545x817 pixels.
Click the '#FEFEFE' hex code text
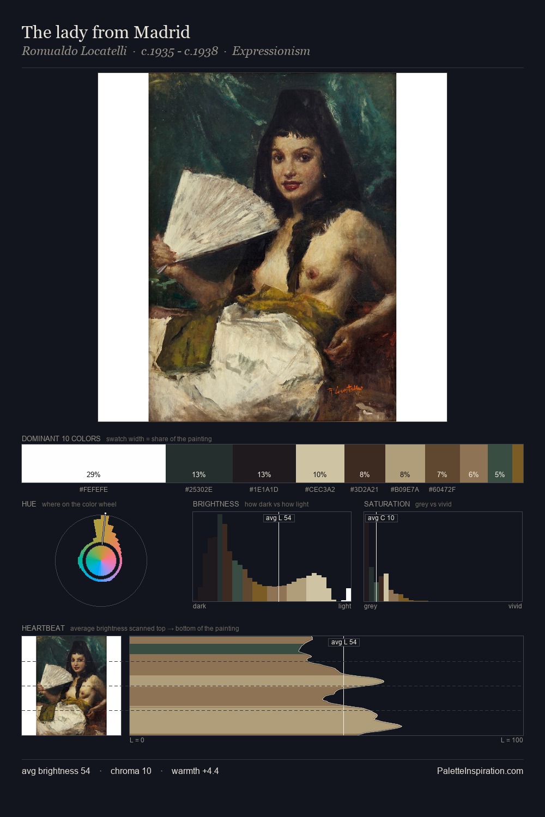(x=94, y=490)
